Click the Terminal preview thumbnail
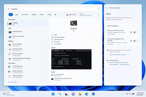The image size is (146, 97). tap(71, 59)
